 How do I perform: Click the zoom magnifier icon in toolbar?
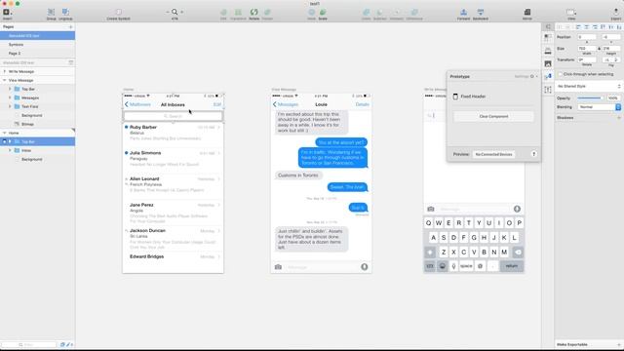pos(175,12)
